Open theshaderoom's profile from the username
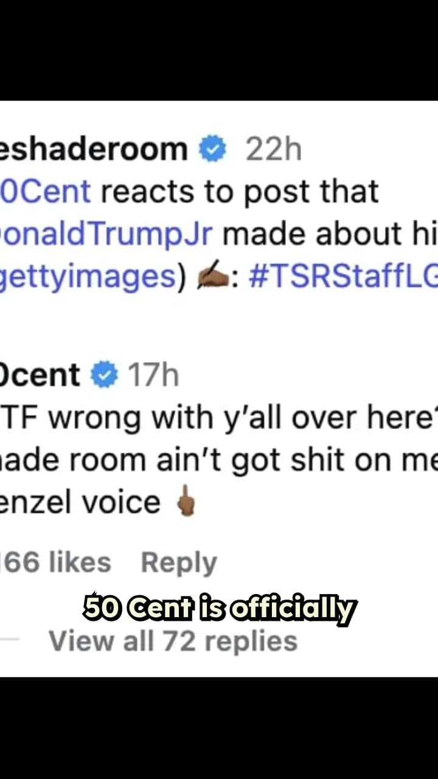Image resolution: width=438 pixels, height=779 pixels. coord(91,148)
